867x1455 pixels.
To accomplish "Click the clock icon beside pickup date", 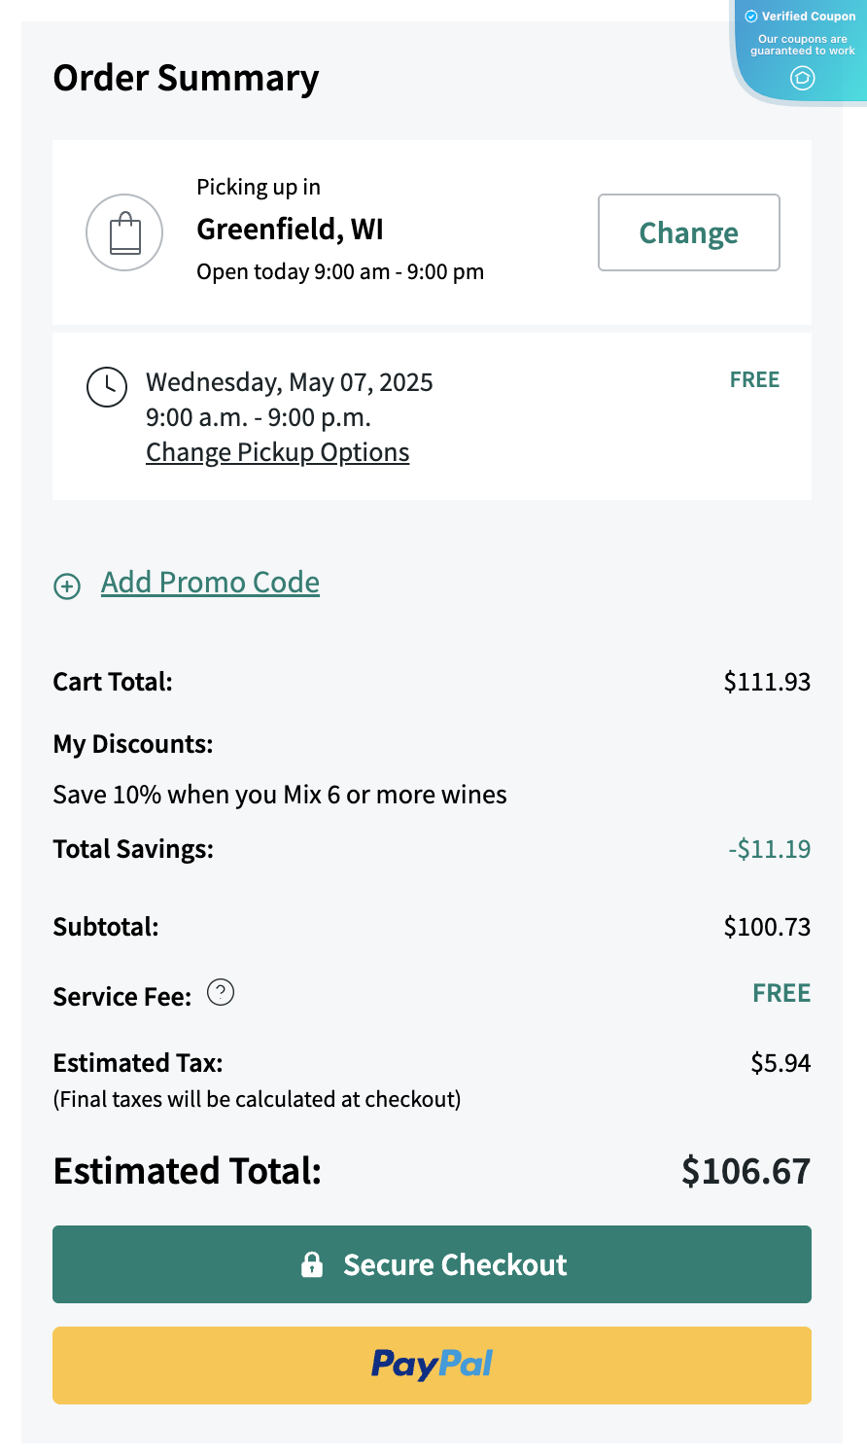I will 107,386.
